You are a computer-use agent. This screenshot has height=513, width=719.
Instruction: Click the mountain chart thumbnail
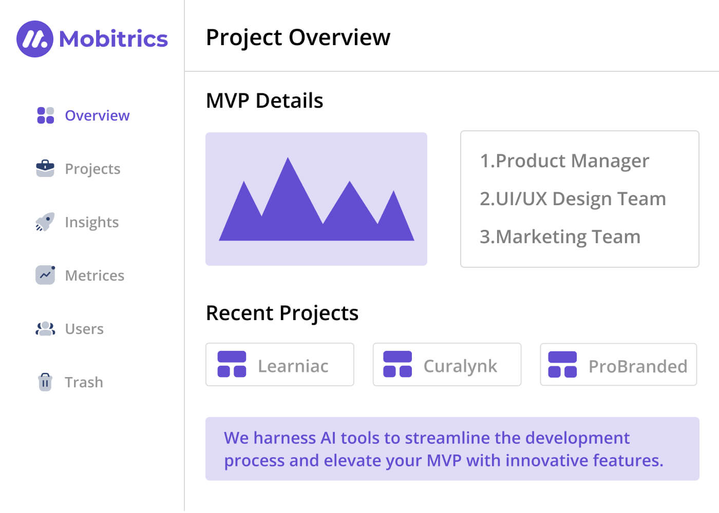(x=316, y=199)
